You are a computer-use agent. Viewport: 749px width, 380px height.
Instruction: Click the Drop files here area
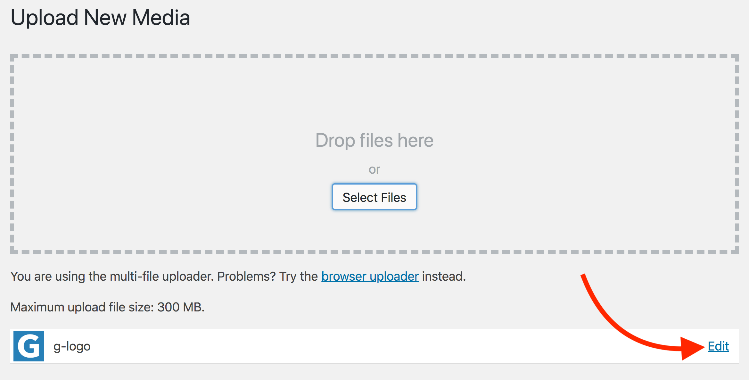coord(375,140)
